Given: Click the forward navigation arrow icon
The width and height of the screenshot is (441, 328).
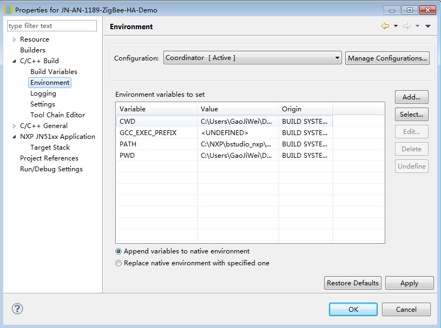Looking at the screenshot, I should 407,26.
